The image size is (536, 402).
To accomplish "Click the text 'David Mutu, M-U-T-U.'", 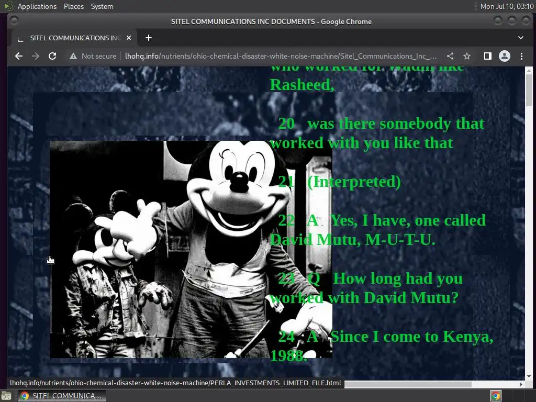I will pos(352,240).
